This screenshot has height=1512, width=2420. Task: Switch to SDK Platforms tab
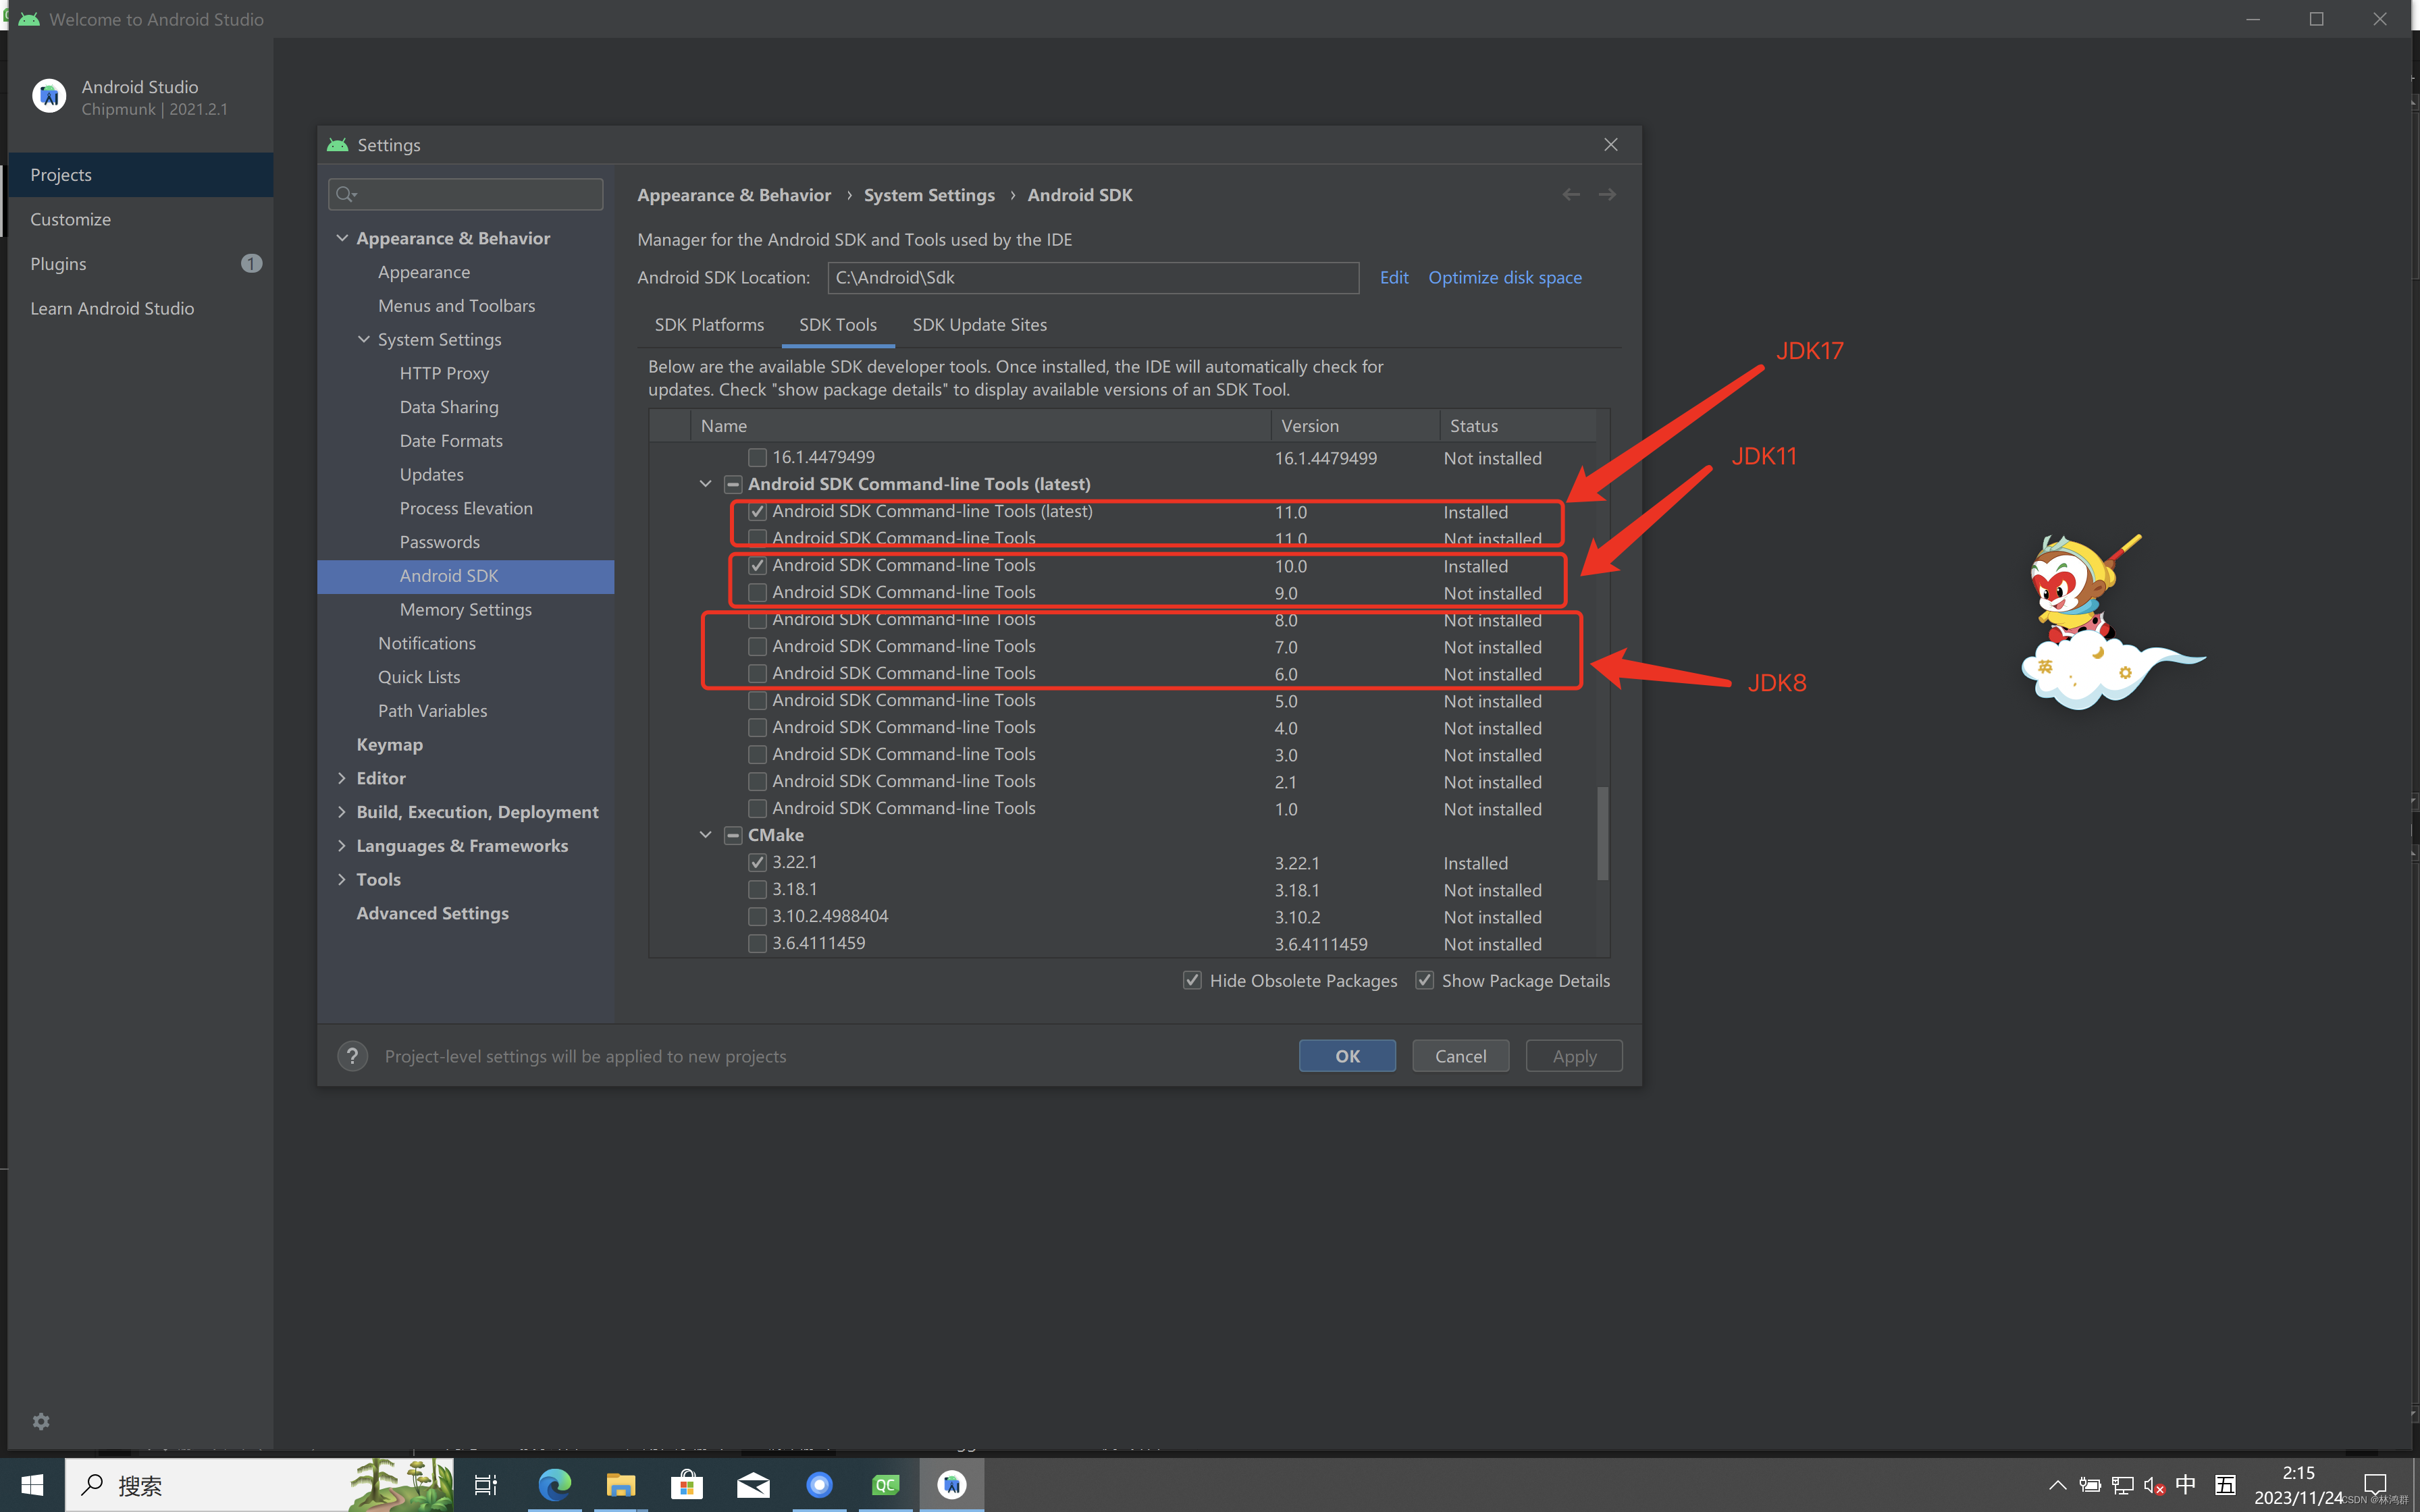click(x=709, y=325)
